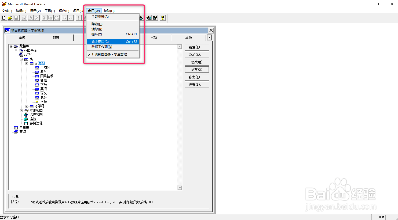This screenshot has height=220, width=398.
Task: Click the Copy toolbar icon
Action: coord(50,18)
